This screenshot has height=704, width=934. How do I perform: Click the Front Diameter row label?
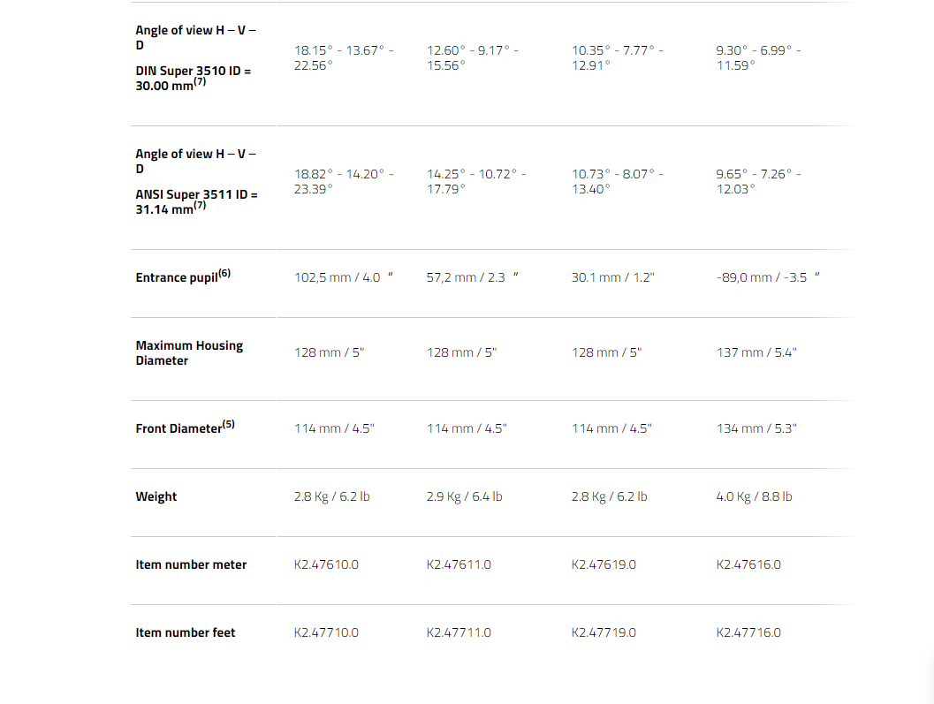click(x=185, y=428)
